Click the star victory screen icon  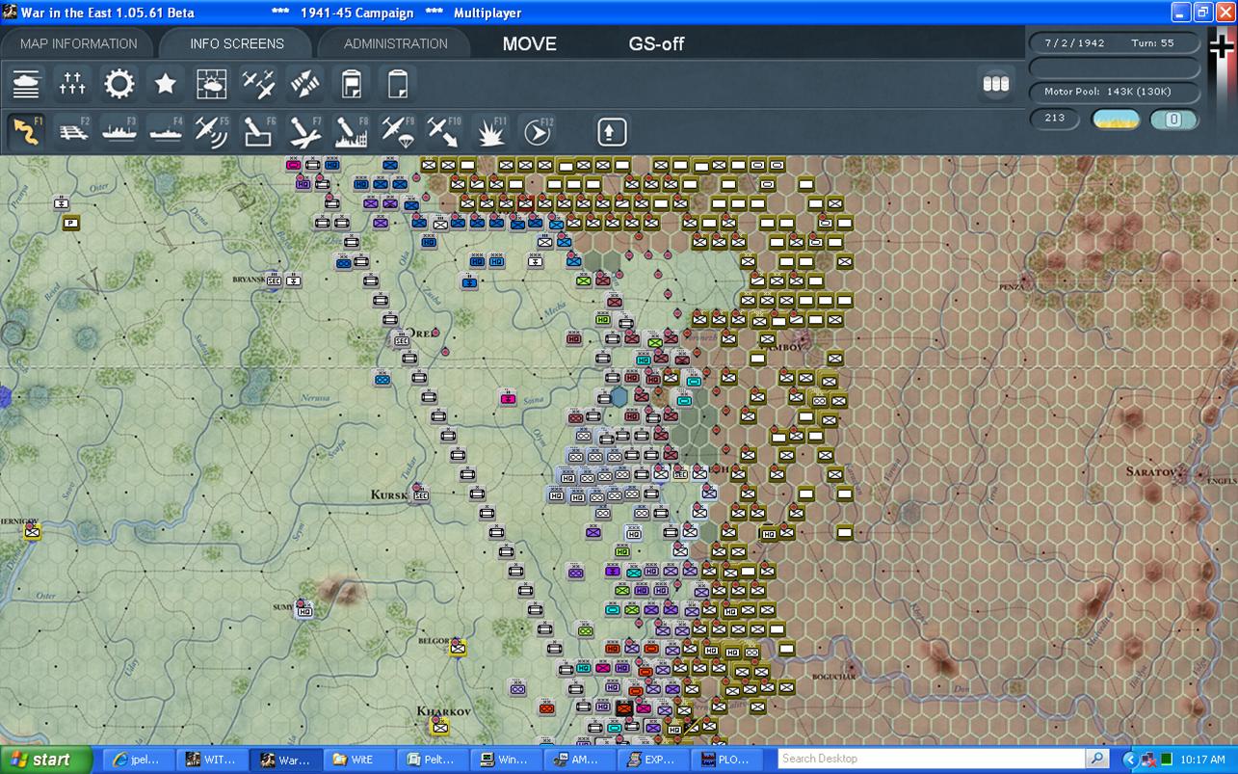166,85
